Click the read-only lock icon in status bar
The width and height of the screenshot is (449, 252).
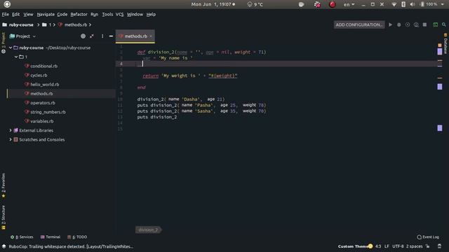point(427,246)
